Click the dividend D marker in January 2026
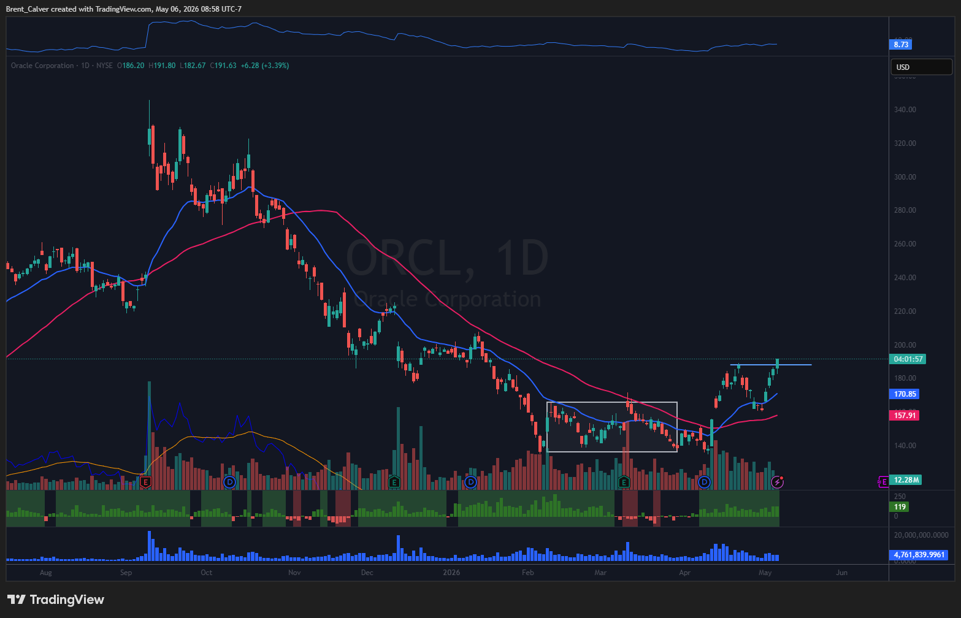Image resolution: width=961 pixels, height=618 pixels. (470, 483)
